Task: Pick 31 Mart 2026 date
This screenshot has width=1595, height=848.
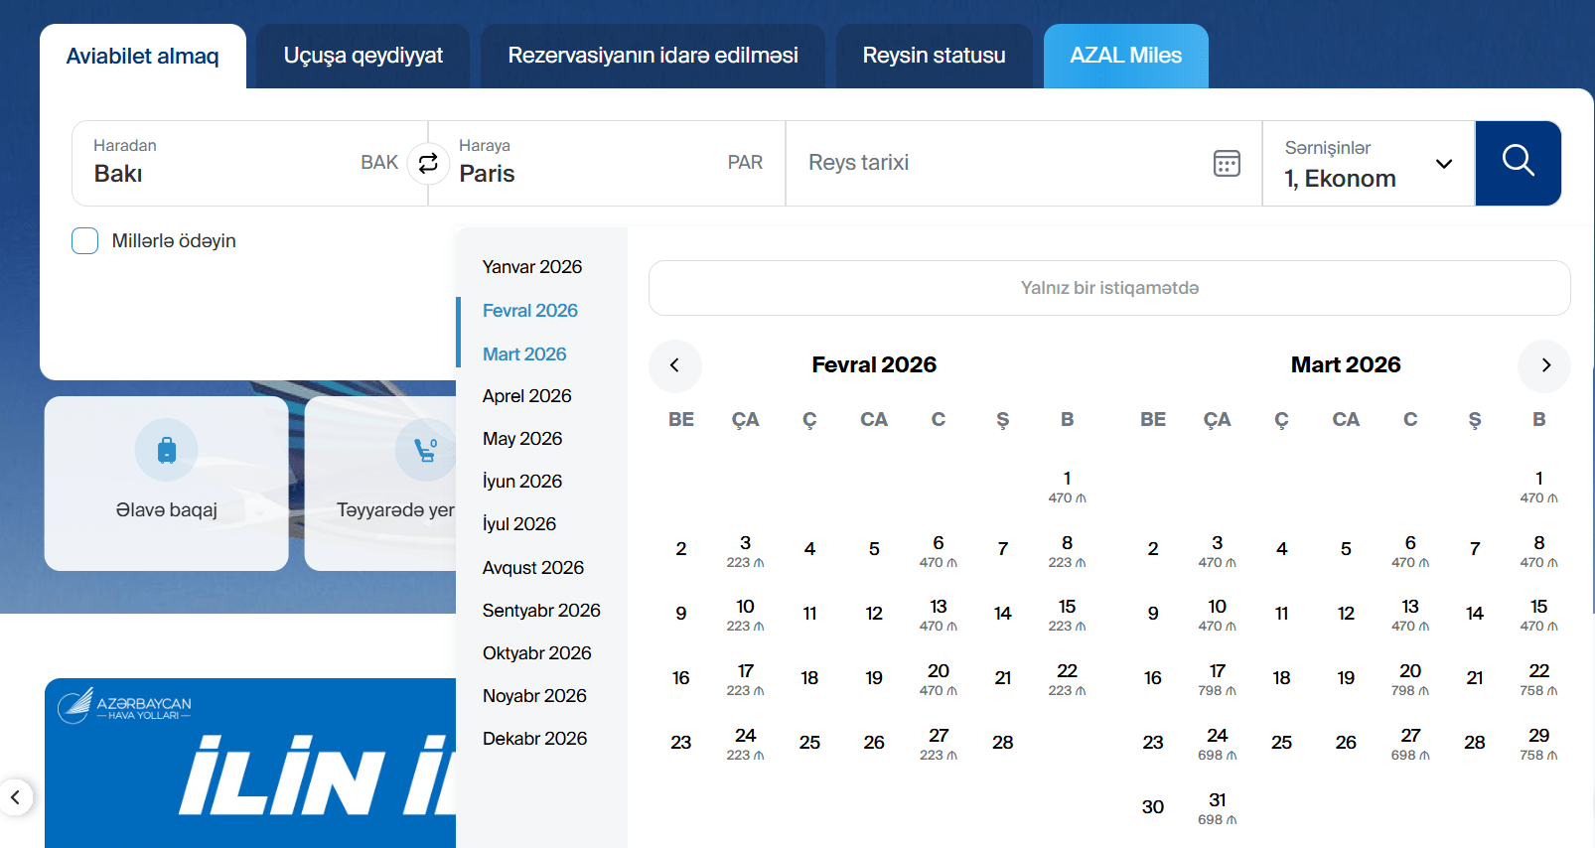Action: click(x=1217, y=807)
